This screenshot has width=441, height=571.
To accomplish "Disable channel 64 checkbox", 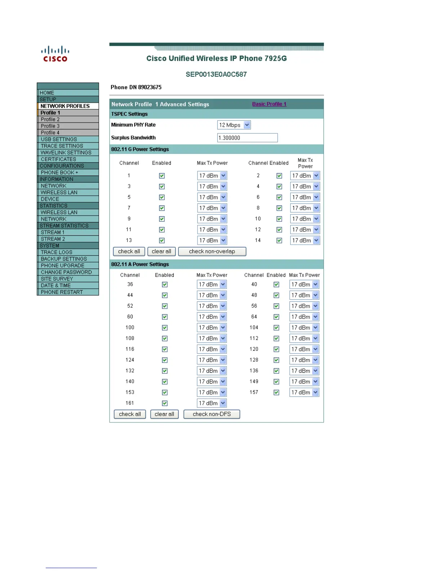I will [x=276, y=317].
